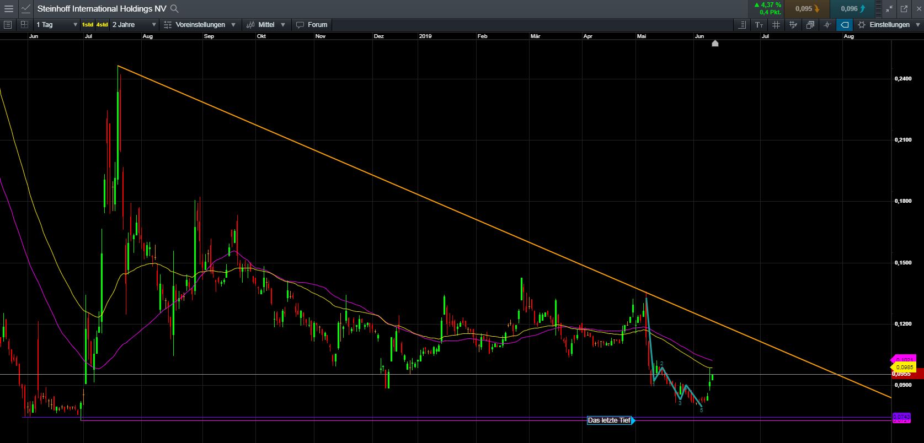Switch to 1std timeframe shortcut
The image size is (924, 443).
pyautogui.click(x=87, y=25)
